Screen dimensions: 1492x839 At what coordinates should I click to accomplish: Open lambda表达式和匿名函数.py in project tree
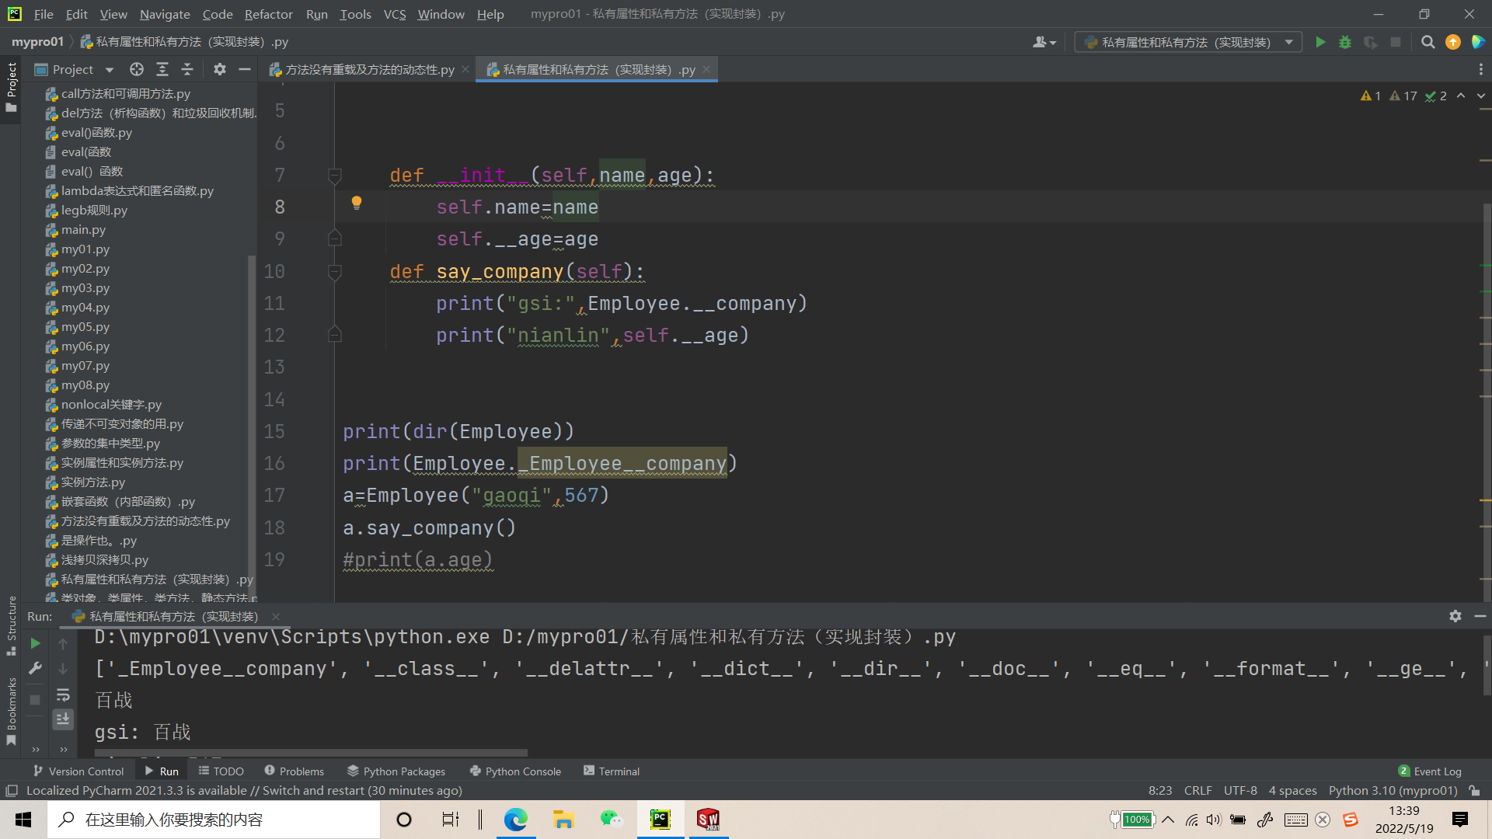(x=137, y=191)
